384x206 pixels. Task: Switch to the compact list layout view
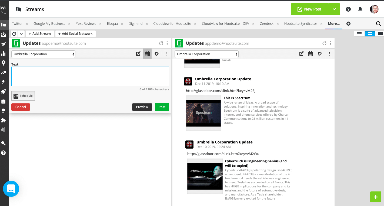pos(359,34)
